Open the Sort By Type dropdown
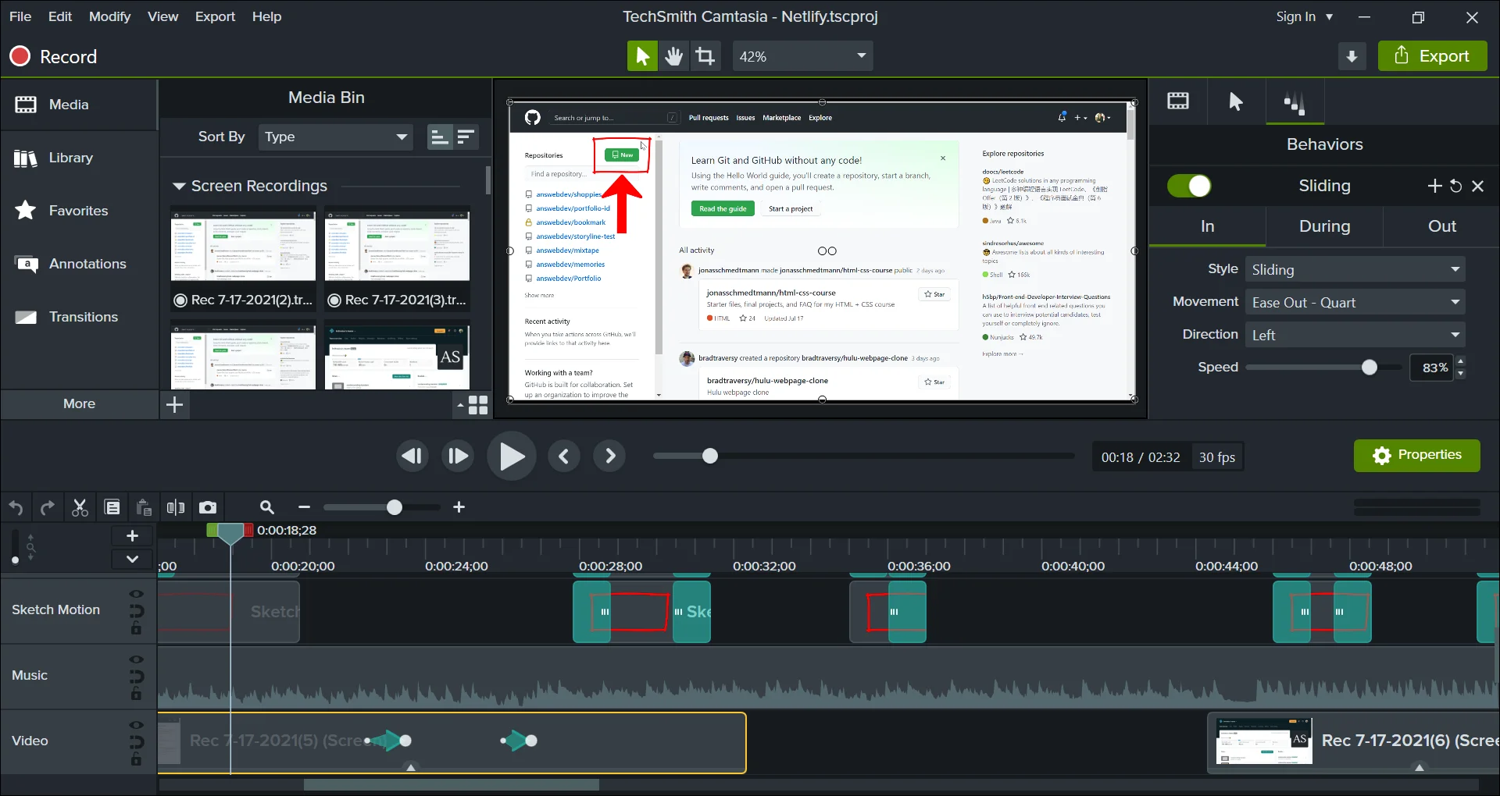 [336, 137]
